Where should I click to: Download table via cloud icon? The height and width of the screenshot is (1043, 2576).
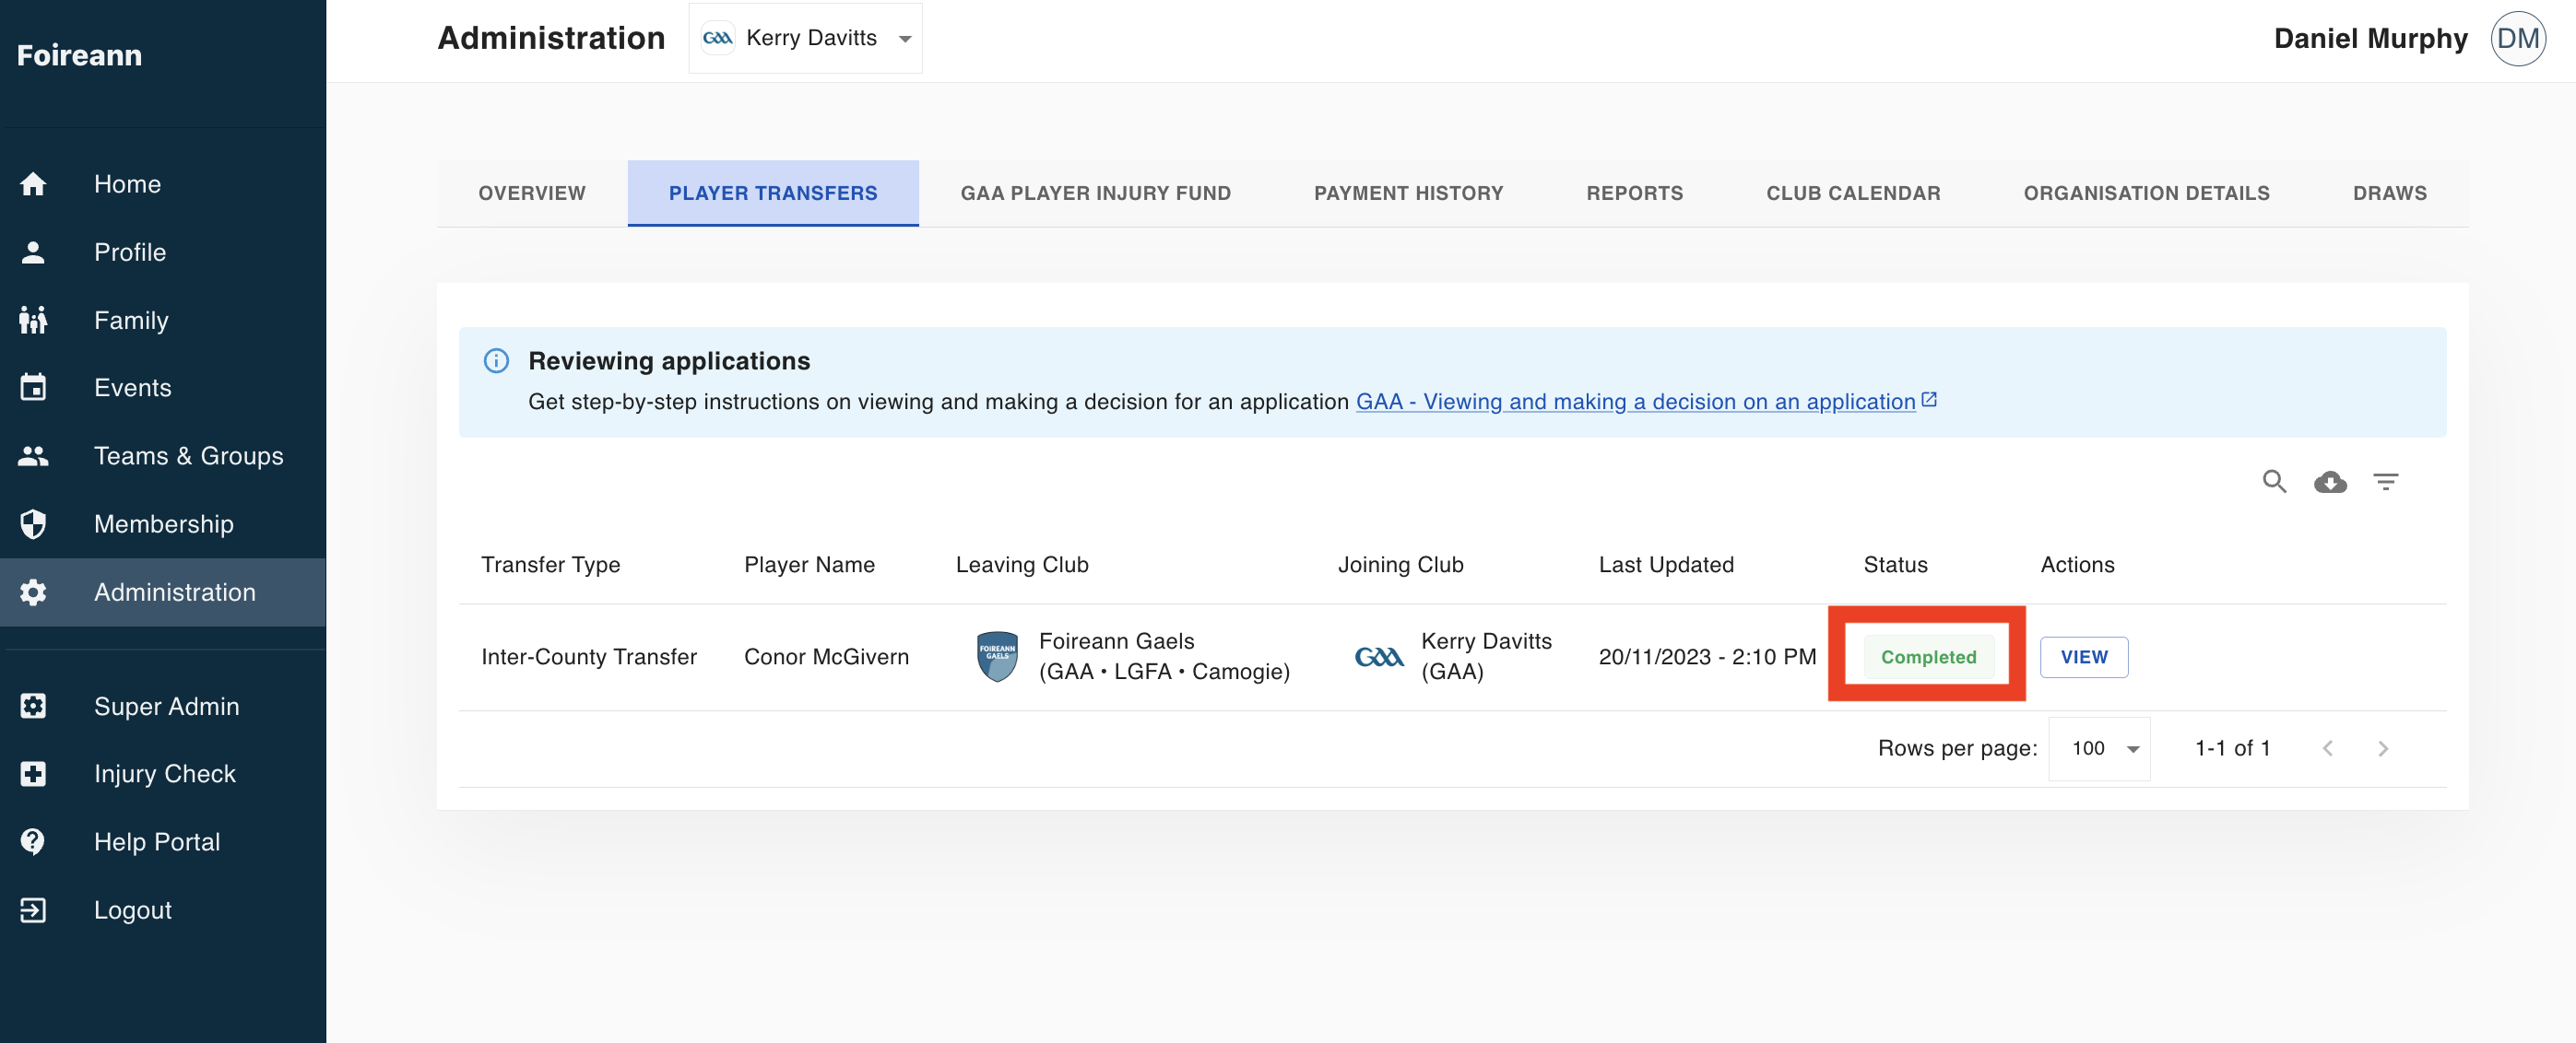[x=2330, y=483]
